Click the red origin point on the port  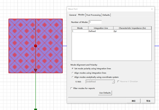pyautogui.click(x=35, y=46)
